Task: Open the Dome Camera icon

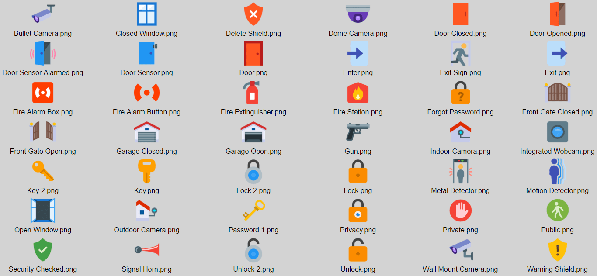Action: point(358,14)
